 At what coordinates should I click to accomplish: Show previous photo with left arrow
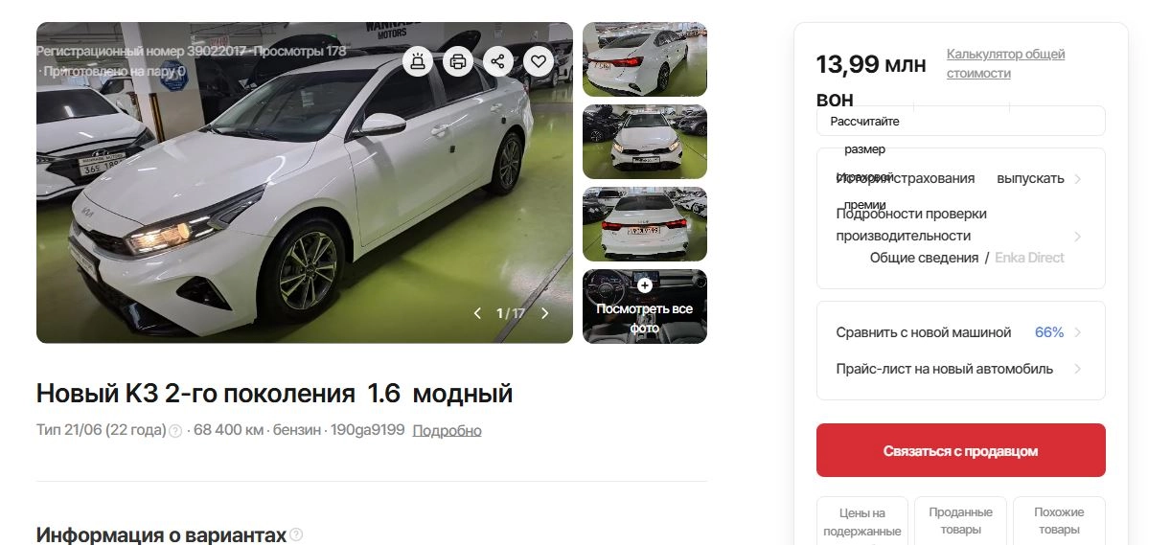pyautogui.click(x=477, y=313)
